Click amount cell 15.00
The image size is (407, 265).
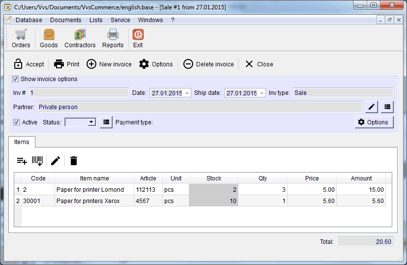click(x=361, y=189)
